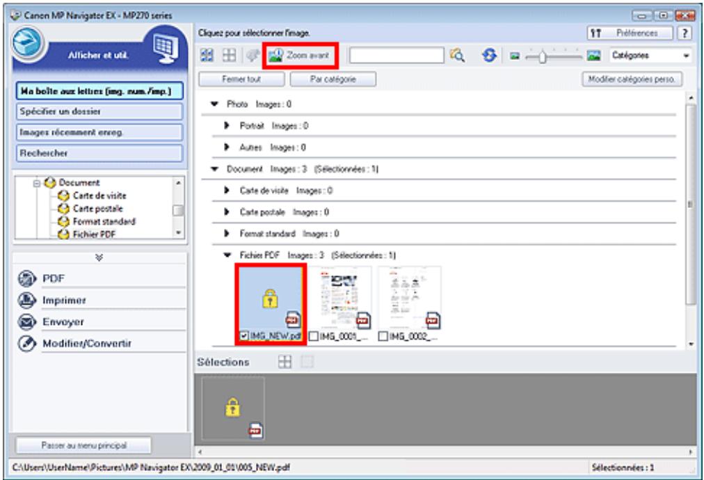Select Document in the folder tree
This screenshot has height=480, width=704.
coord(79,183)
